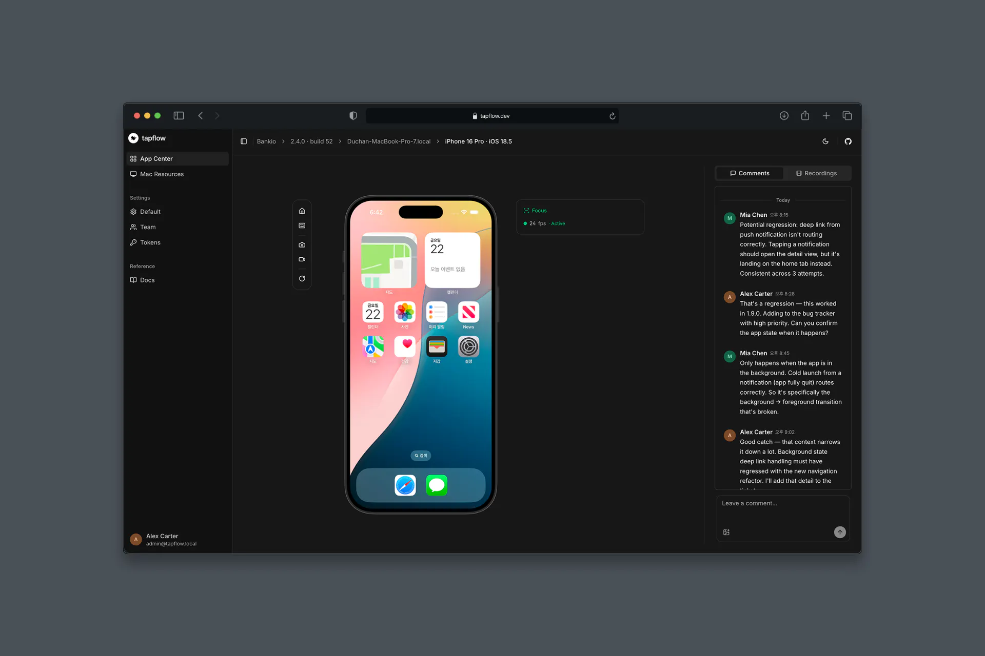Switch to Recordings tab
Image resolution: width=985 pixels, height=656 pixels.
point(816,173)
